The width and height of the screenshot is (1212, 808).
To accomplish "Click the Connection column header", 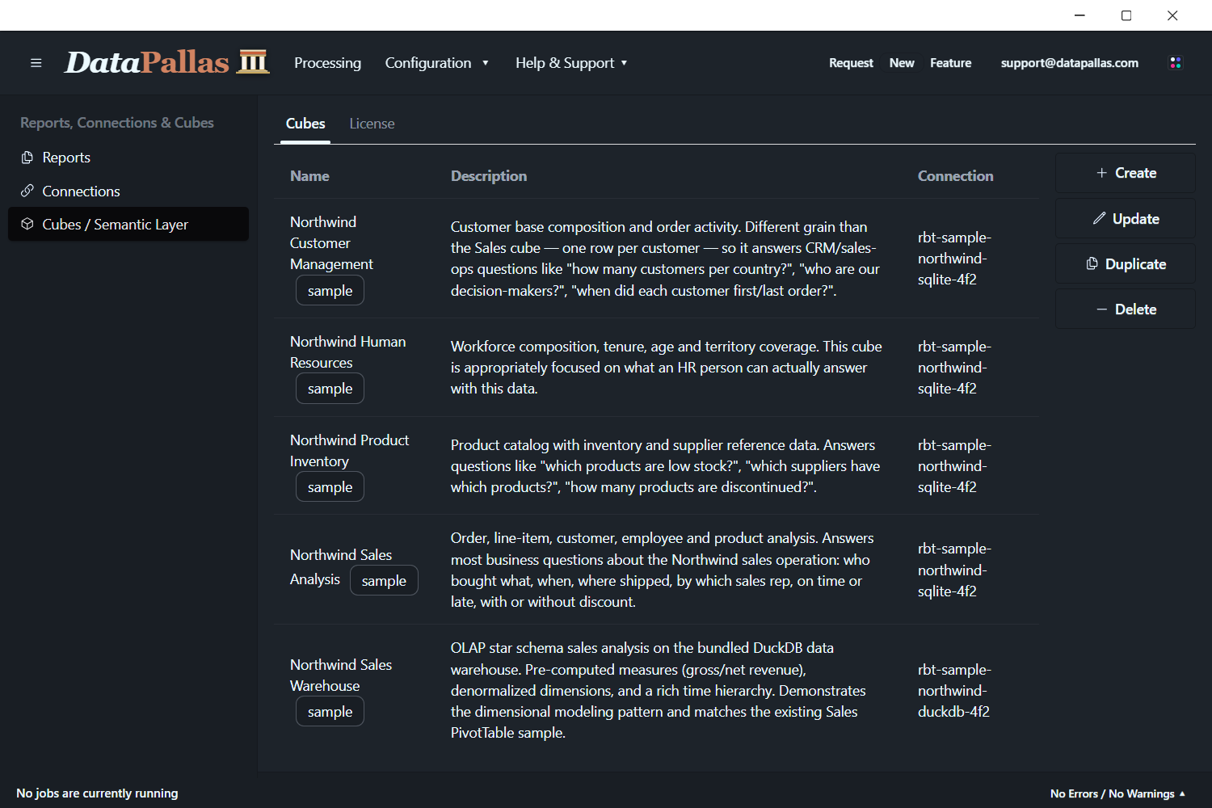I will pos(955,176).
